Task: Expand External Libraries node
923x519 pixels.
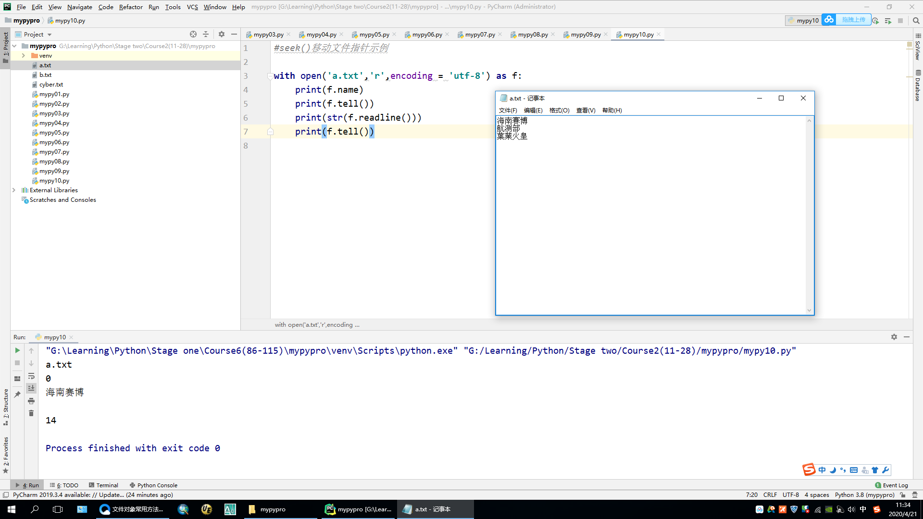Action: (x=14, y=190)
